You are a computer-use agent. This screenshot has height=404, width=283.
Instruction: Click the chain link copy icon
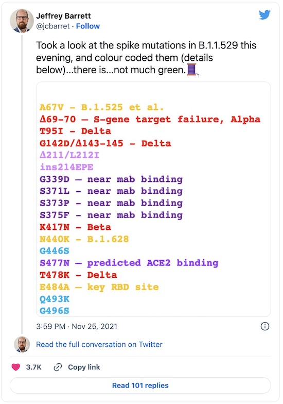click(58, 367)
